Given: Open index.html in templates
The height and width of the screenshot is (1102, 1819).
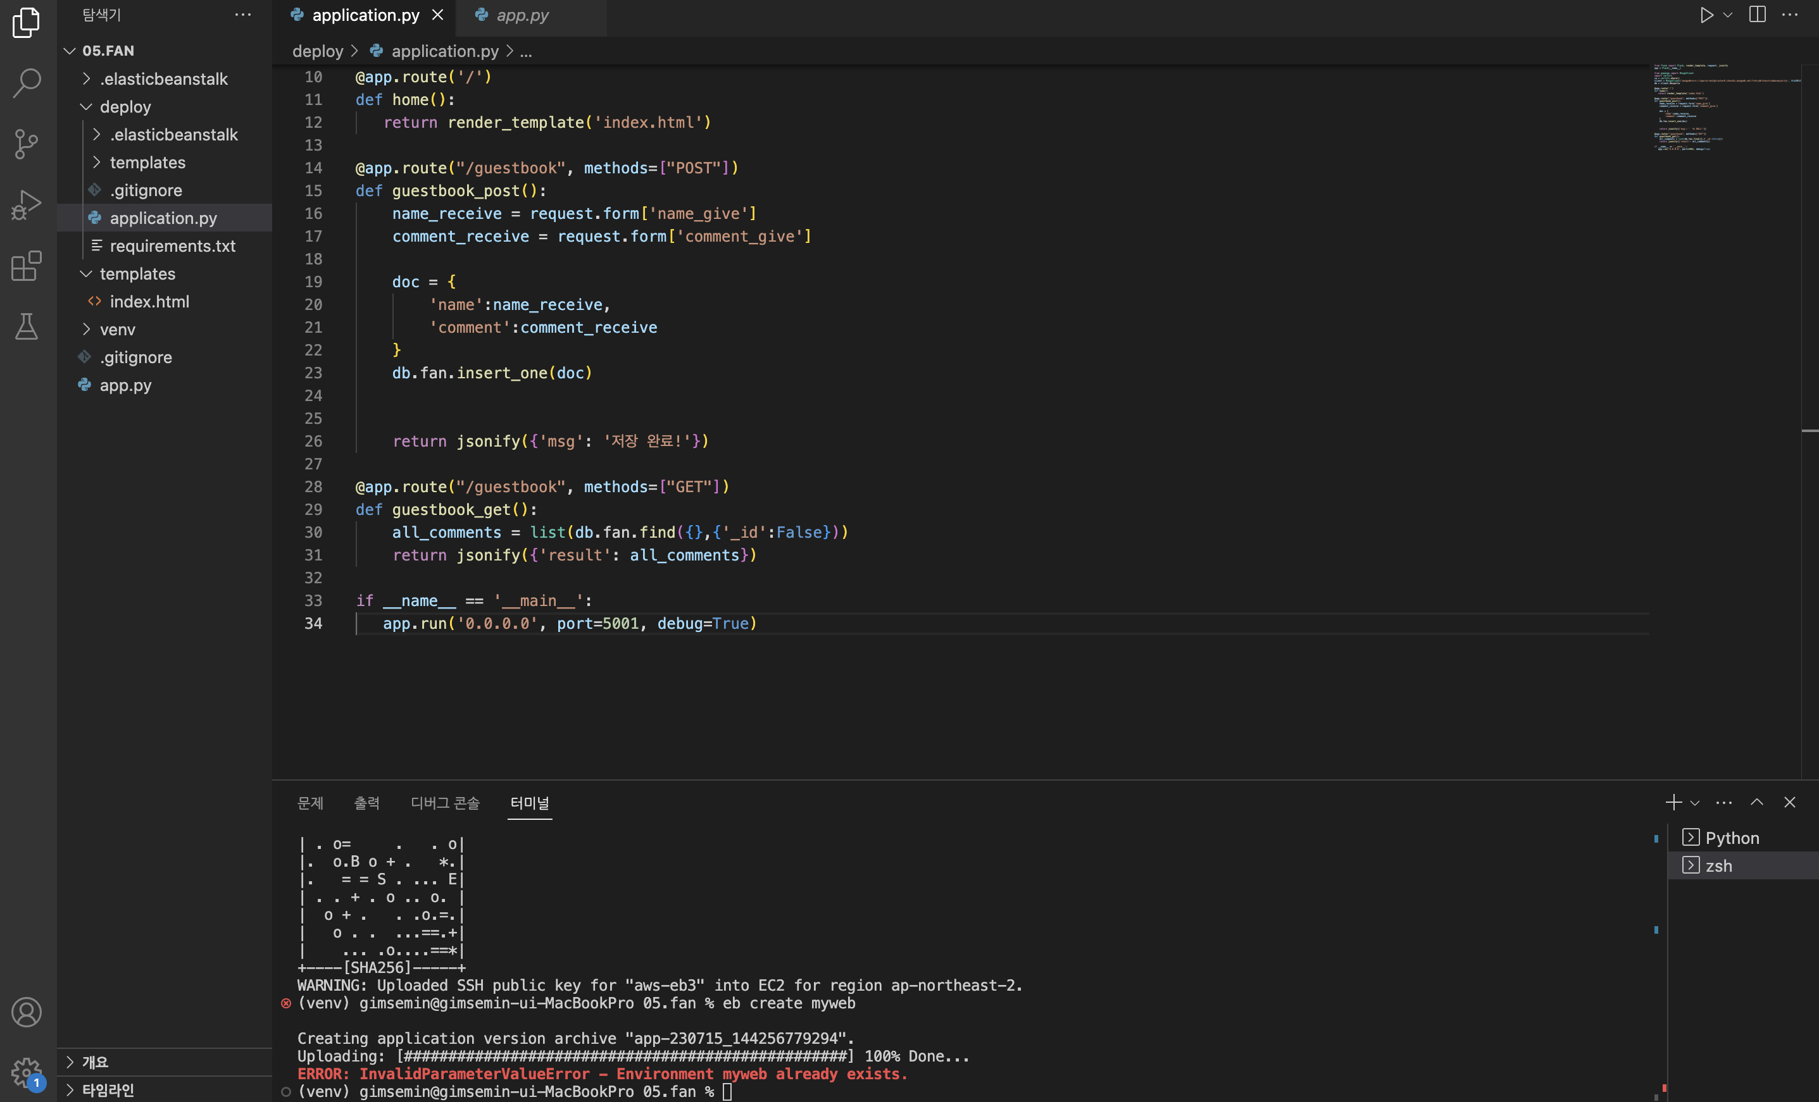Looking at the screenshot, I should point(165,302).
